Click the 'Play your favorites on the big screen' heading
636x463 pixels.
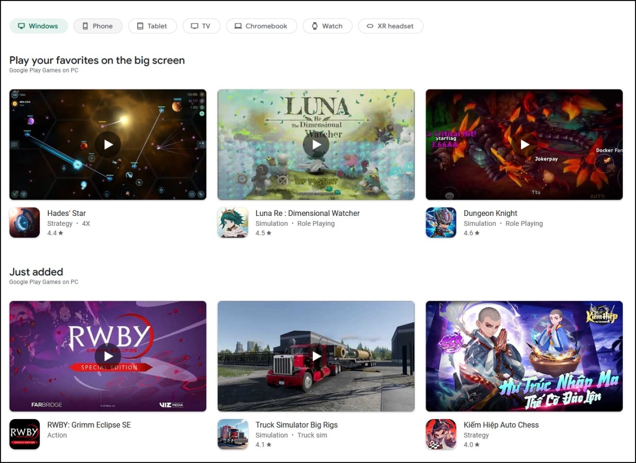pos(97,60)
